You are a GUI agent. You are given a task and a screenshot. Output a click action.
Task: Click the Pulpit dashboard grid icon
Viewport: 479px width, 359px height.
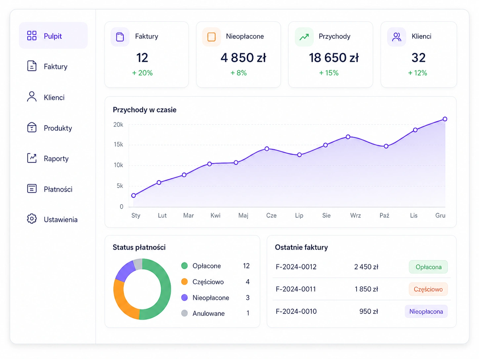click(32, 36)
